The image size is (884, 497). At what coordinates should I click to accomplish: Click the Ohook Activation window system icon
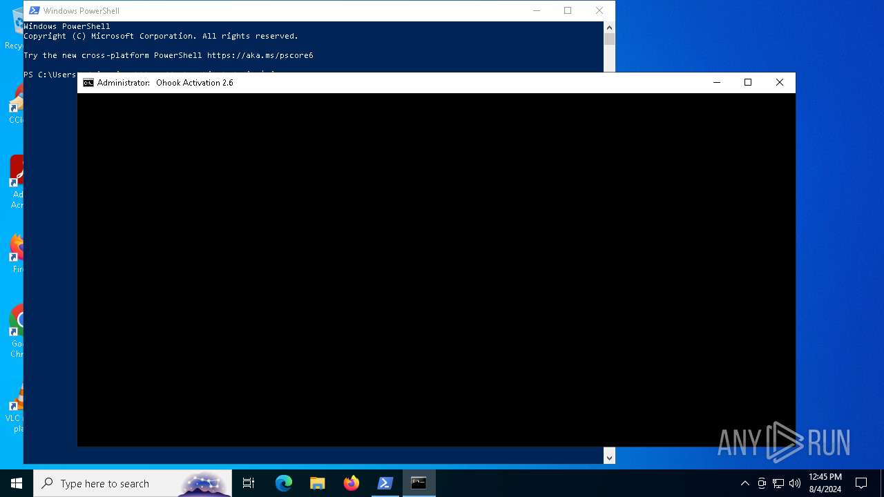[x=88, y=83]
